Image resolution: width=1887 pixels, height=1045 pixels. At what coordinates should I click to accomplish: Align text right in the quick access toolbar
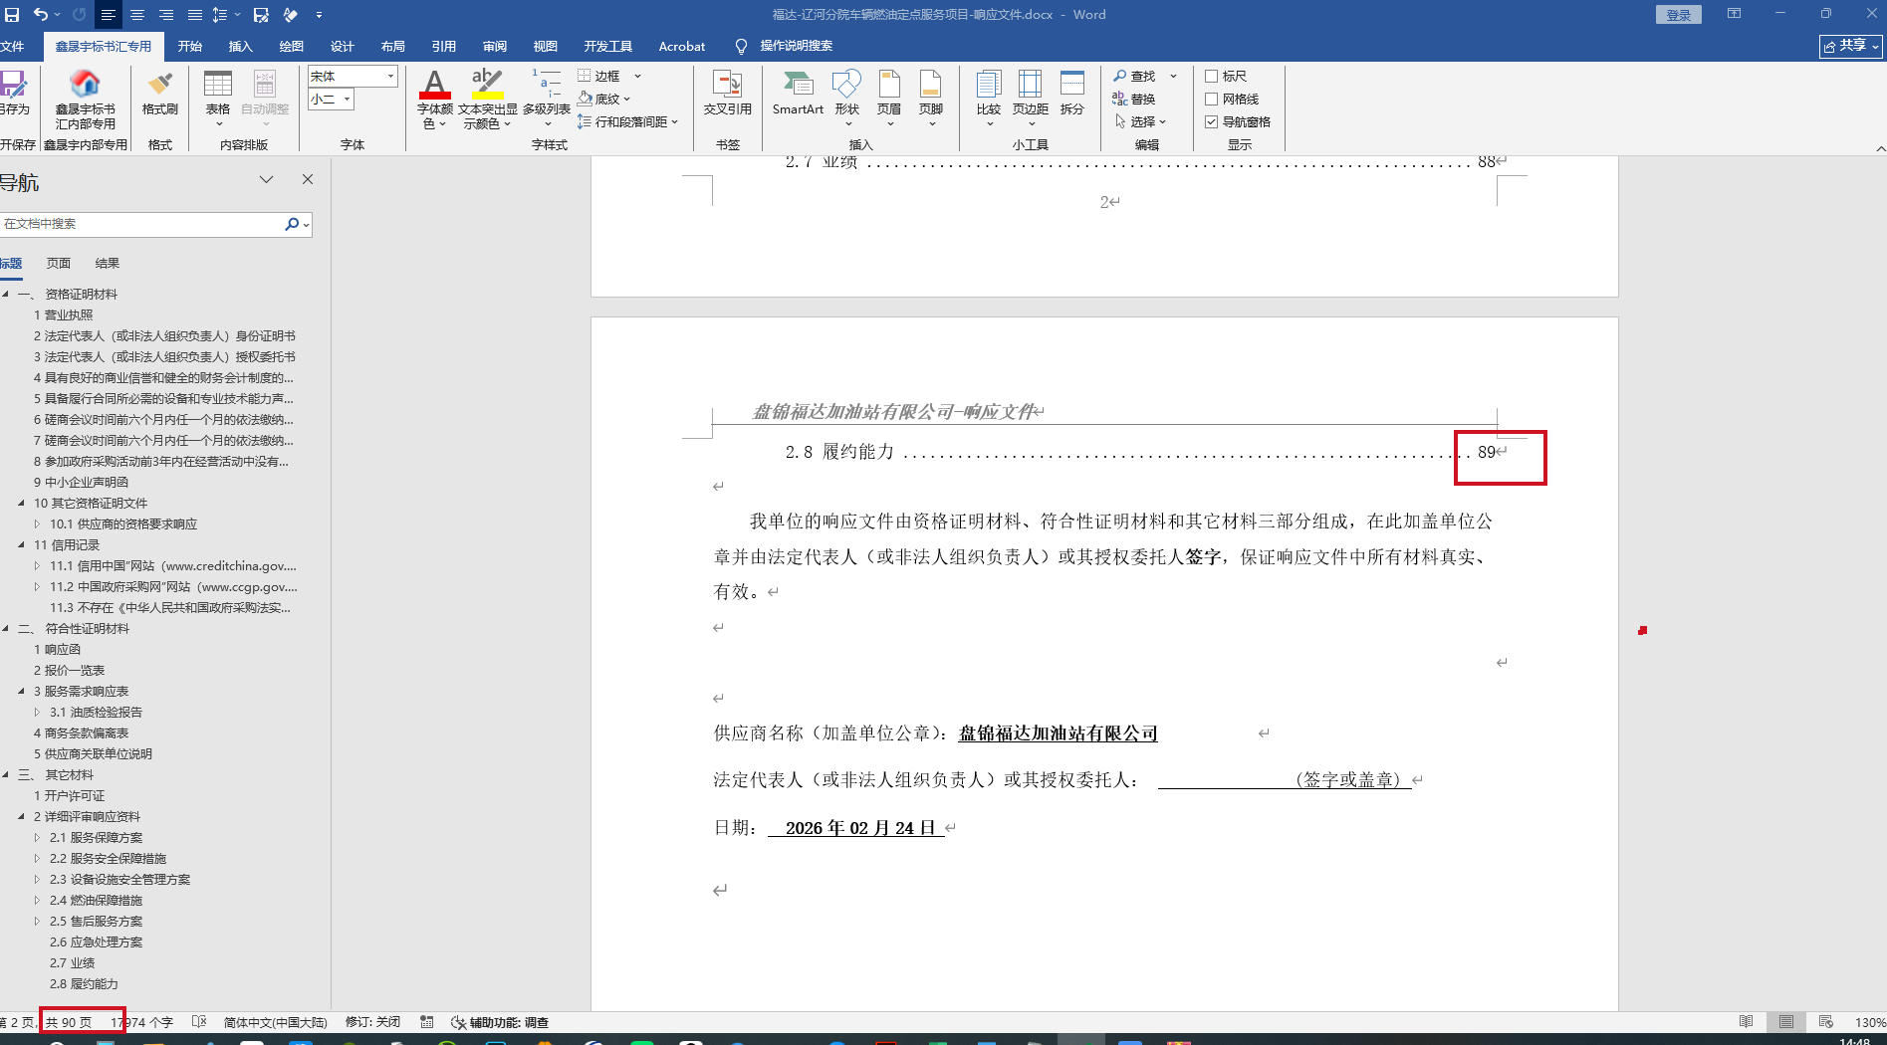[166, 15]
